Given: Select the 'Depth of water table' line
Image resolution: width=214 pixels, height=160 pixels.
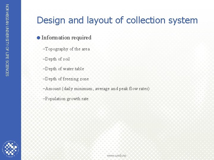Looking at the screenshot, I should point(63,69).
